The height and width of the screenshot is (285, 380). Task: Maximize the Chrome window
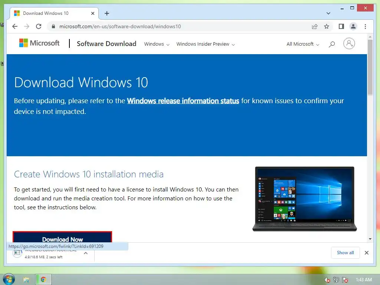(352, 8)
